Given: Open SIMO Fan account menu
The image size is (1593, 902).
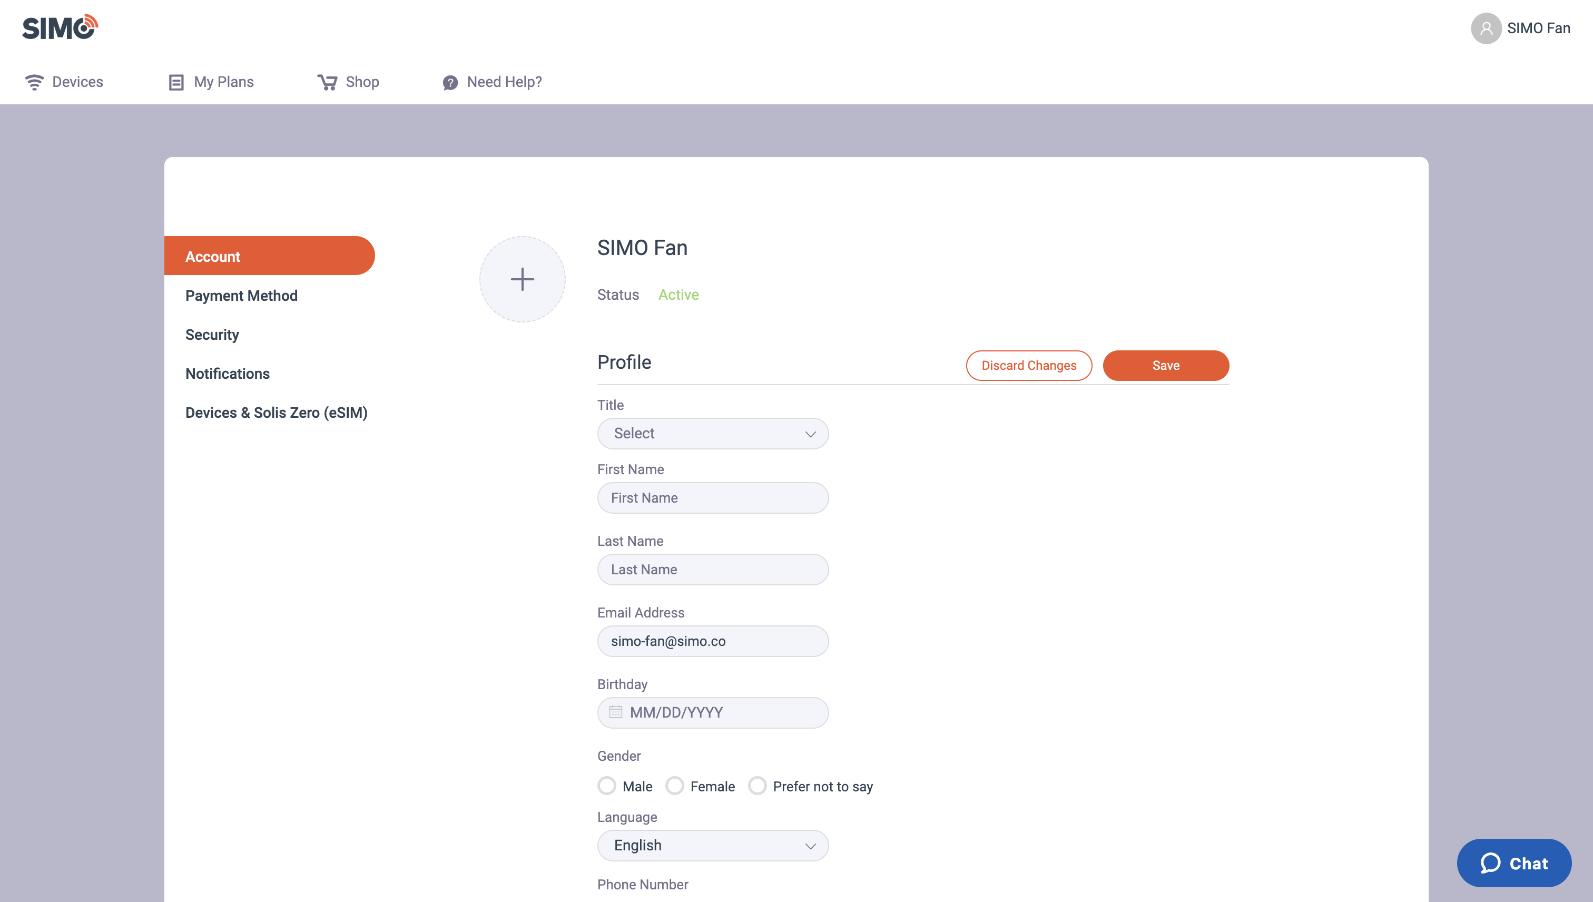Looking at the screenshot, I should click(x=1539, y=28).
